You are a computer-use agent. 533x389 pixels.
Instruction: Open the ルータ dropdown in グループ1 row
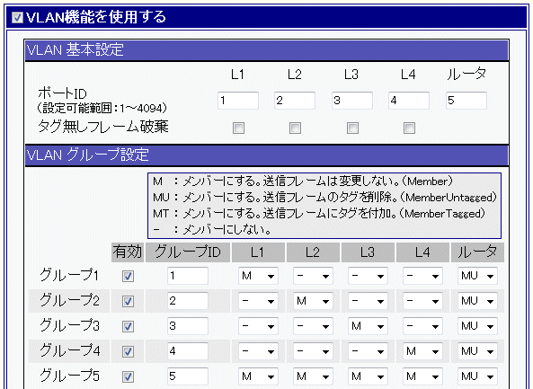[477, 276]
